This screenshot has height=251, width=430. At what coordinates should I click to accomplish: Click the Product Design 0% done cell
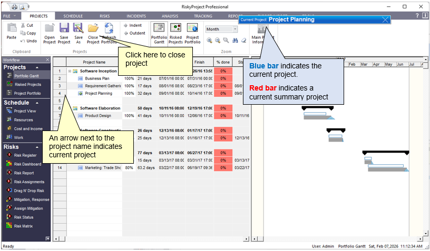tap(223, 116)
